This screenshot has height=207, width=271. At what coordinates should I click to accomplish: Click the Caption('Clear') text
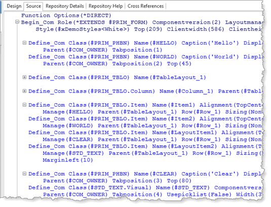click(210, 174)
